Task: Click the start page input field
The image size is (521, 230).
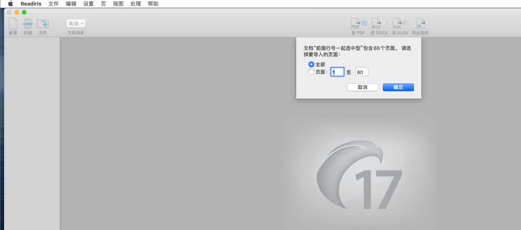Action: pos(337,72)
